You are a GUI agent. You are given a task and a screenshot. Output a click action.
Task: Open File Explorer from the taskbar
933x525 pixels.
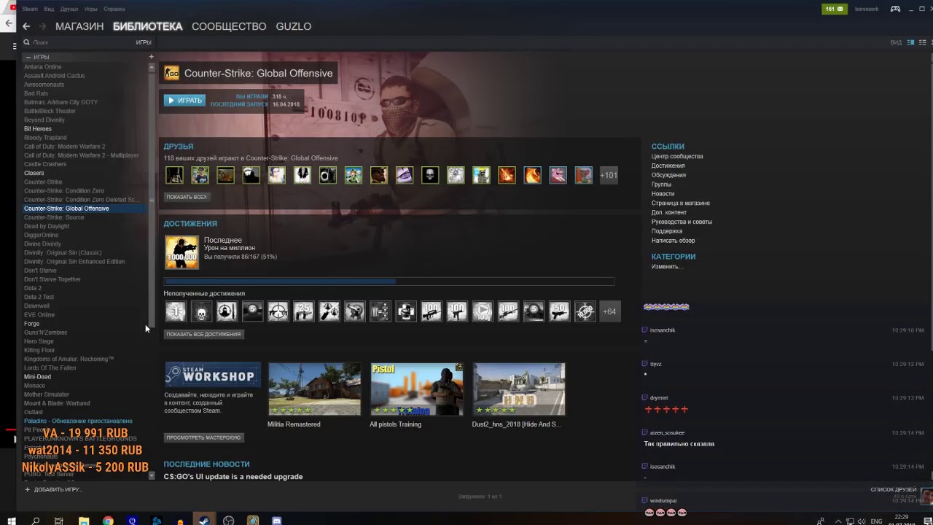(84, 521)
